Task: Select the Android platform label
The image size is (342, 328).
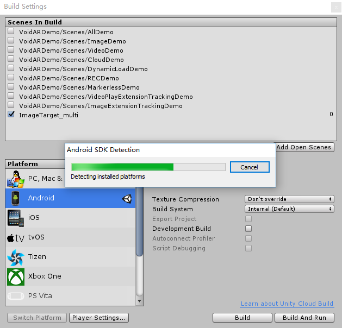Action: [41, 198]
